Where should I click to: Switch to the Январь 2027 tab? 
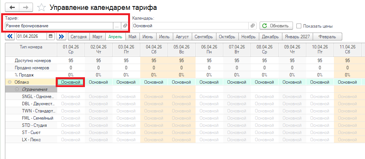[298, 37]
